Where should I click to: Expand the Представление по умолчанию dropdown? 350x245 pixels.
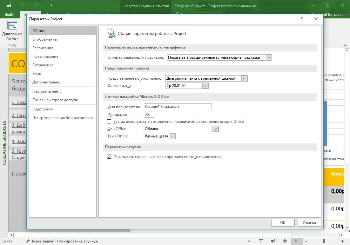coord(245,78)
